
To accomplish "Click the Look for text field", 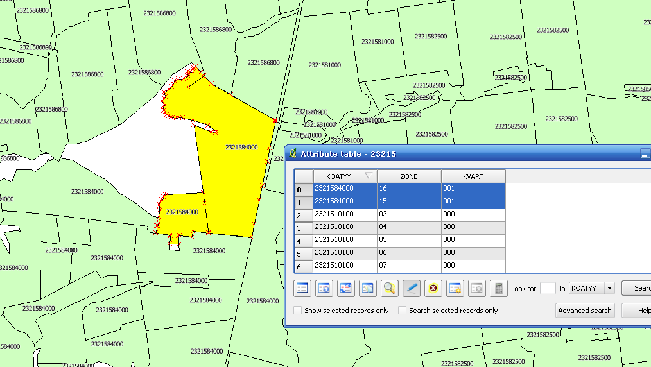I will click(x=548, y=289).
